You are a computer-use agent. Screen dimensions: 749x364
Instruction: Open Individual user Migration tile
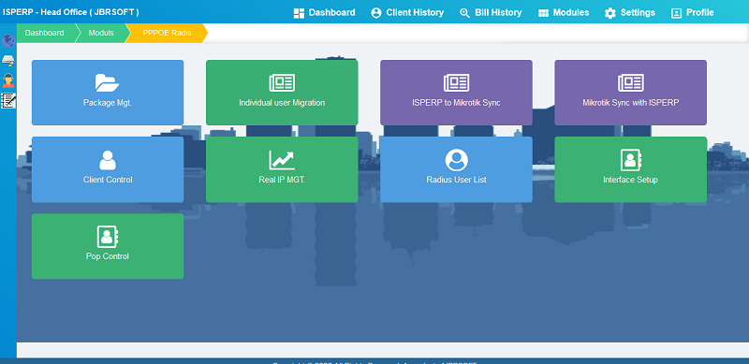pyautogui.click(x=282, y=93)
